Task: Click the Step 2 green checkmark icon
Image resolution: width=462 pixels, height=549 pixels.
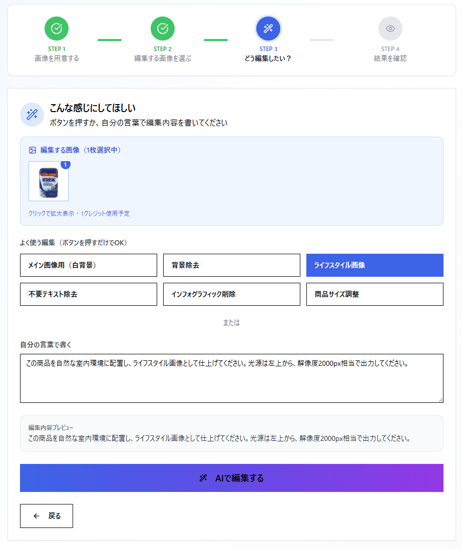Action: point(163,29)
